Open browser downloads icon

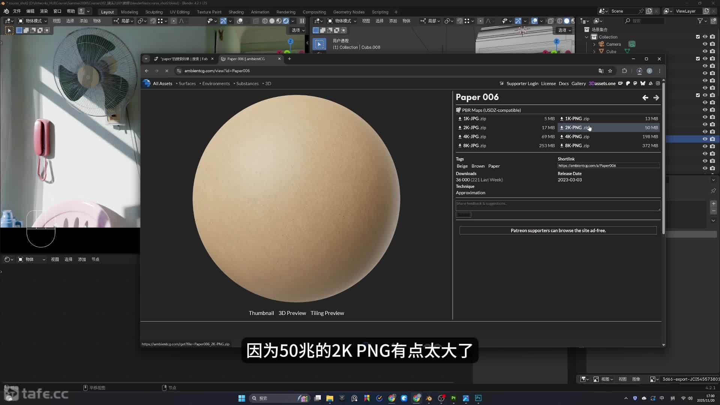(639, 71)
